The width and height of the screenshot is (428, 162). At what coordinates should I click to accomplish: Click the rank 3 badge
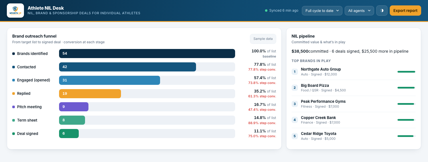[x=295, y=104]
